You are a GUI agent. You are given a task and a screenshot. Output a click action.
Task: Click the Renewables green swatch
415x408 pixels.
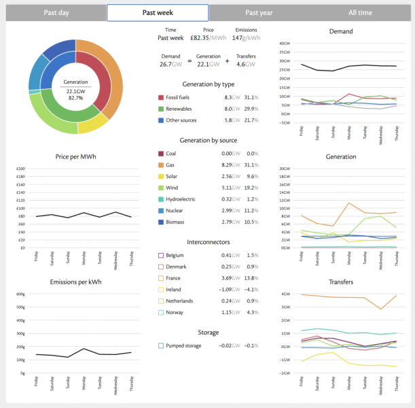click(x=161, y=109)
